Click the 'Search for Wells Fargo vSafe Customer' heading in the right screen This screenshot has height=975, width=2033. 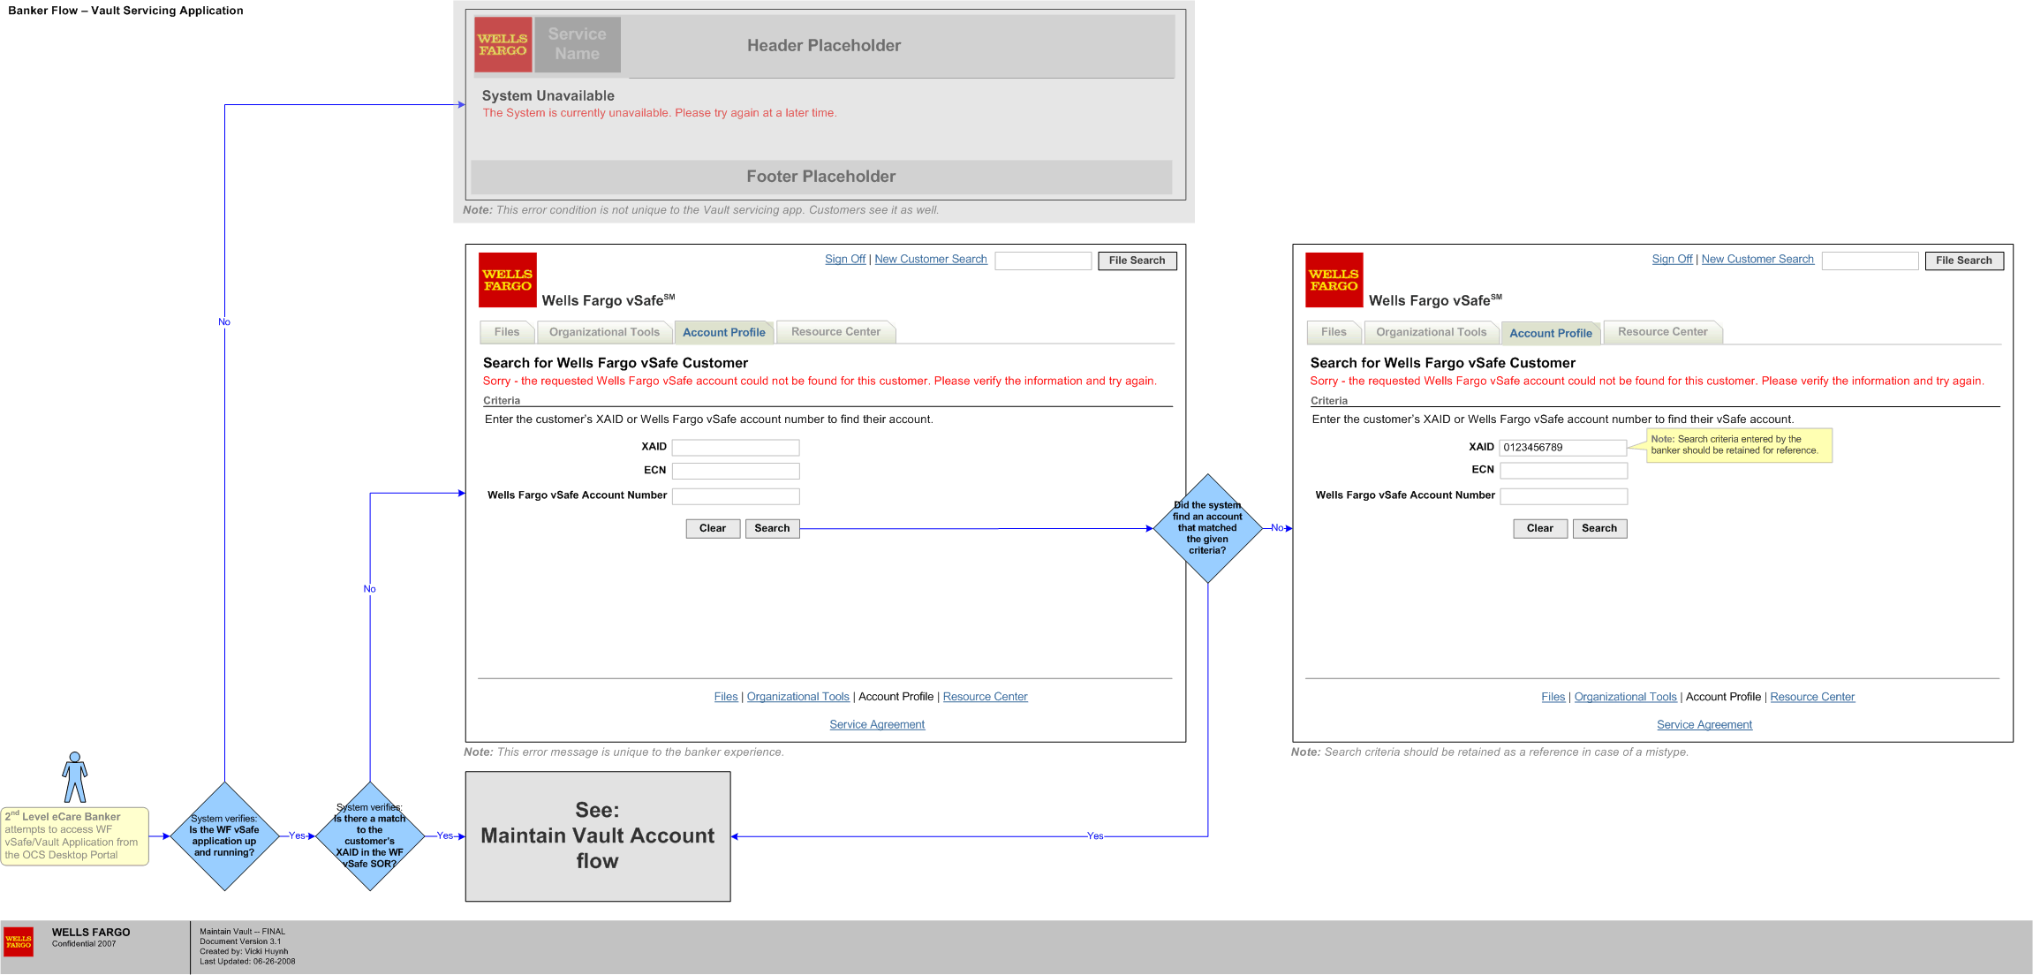click(1442, 363)
